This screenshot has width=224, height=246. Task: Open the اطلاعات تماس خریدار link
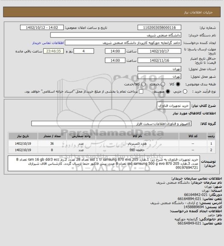48,43
